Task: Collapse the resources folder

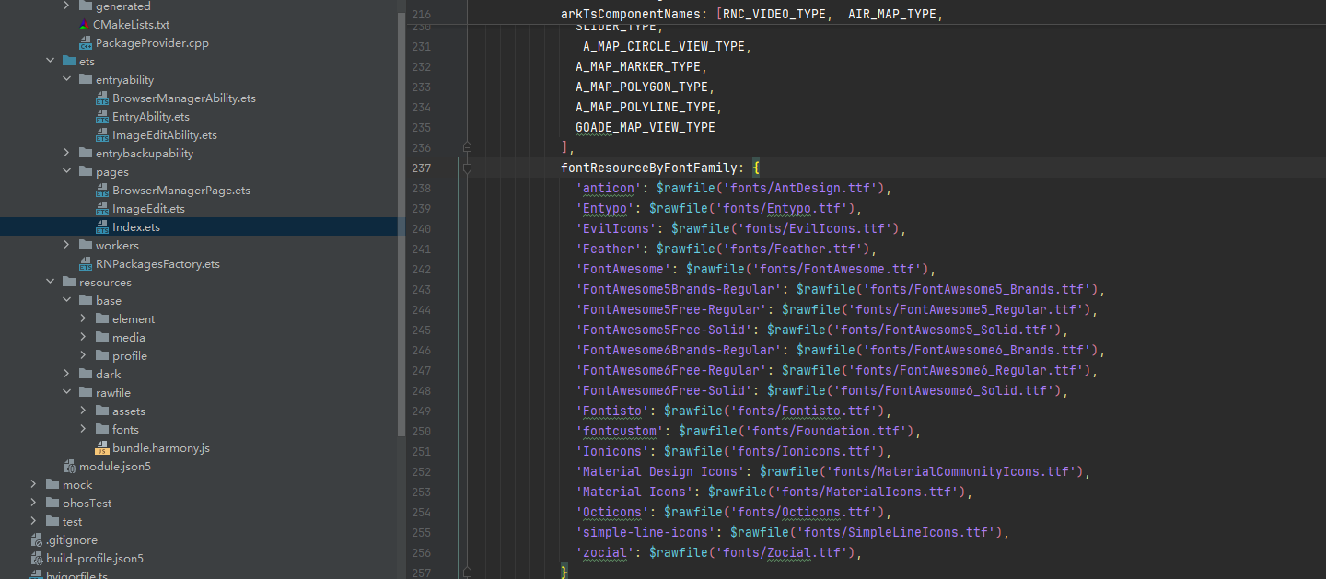Action: tap(50, 283)
